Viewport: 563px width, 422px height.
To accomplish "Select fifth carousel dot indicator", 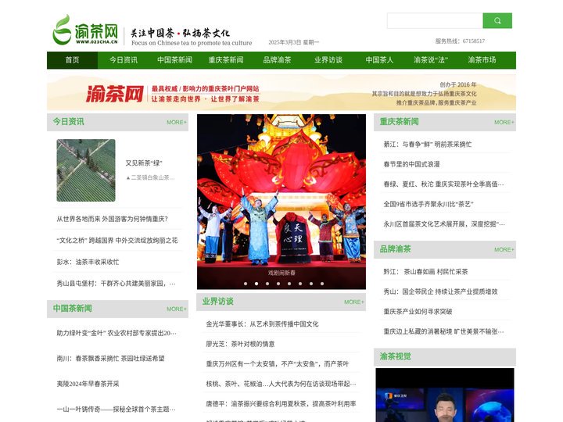I will click(x=289, y=284).
